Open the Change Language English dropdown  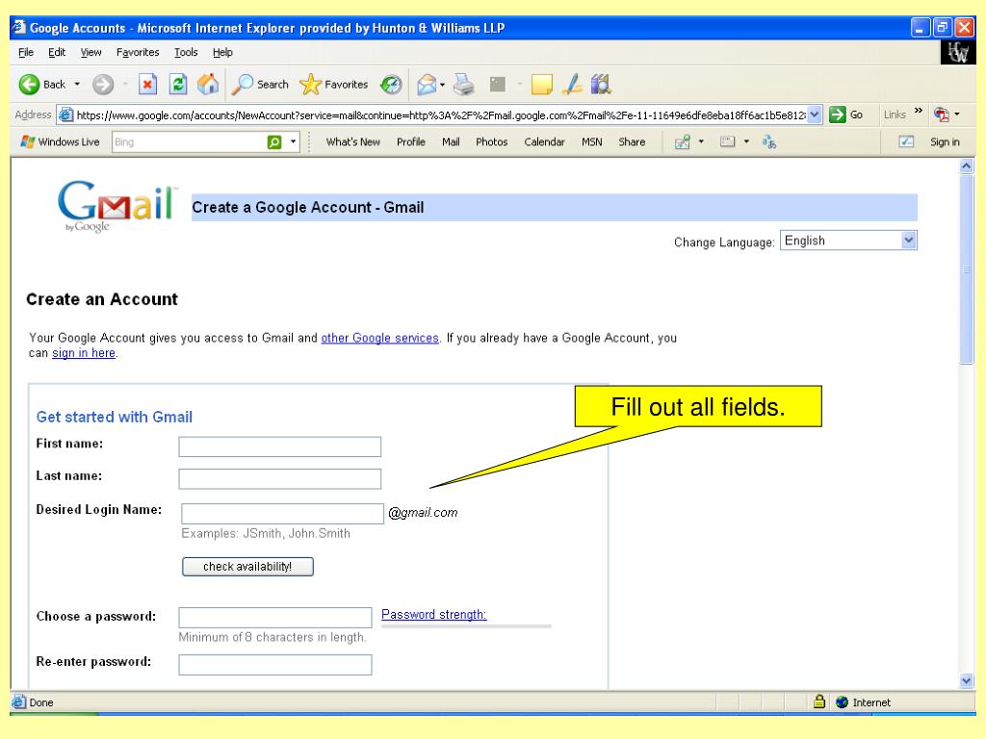(x=848, y=241)
